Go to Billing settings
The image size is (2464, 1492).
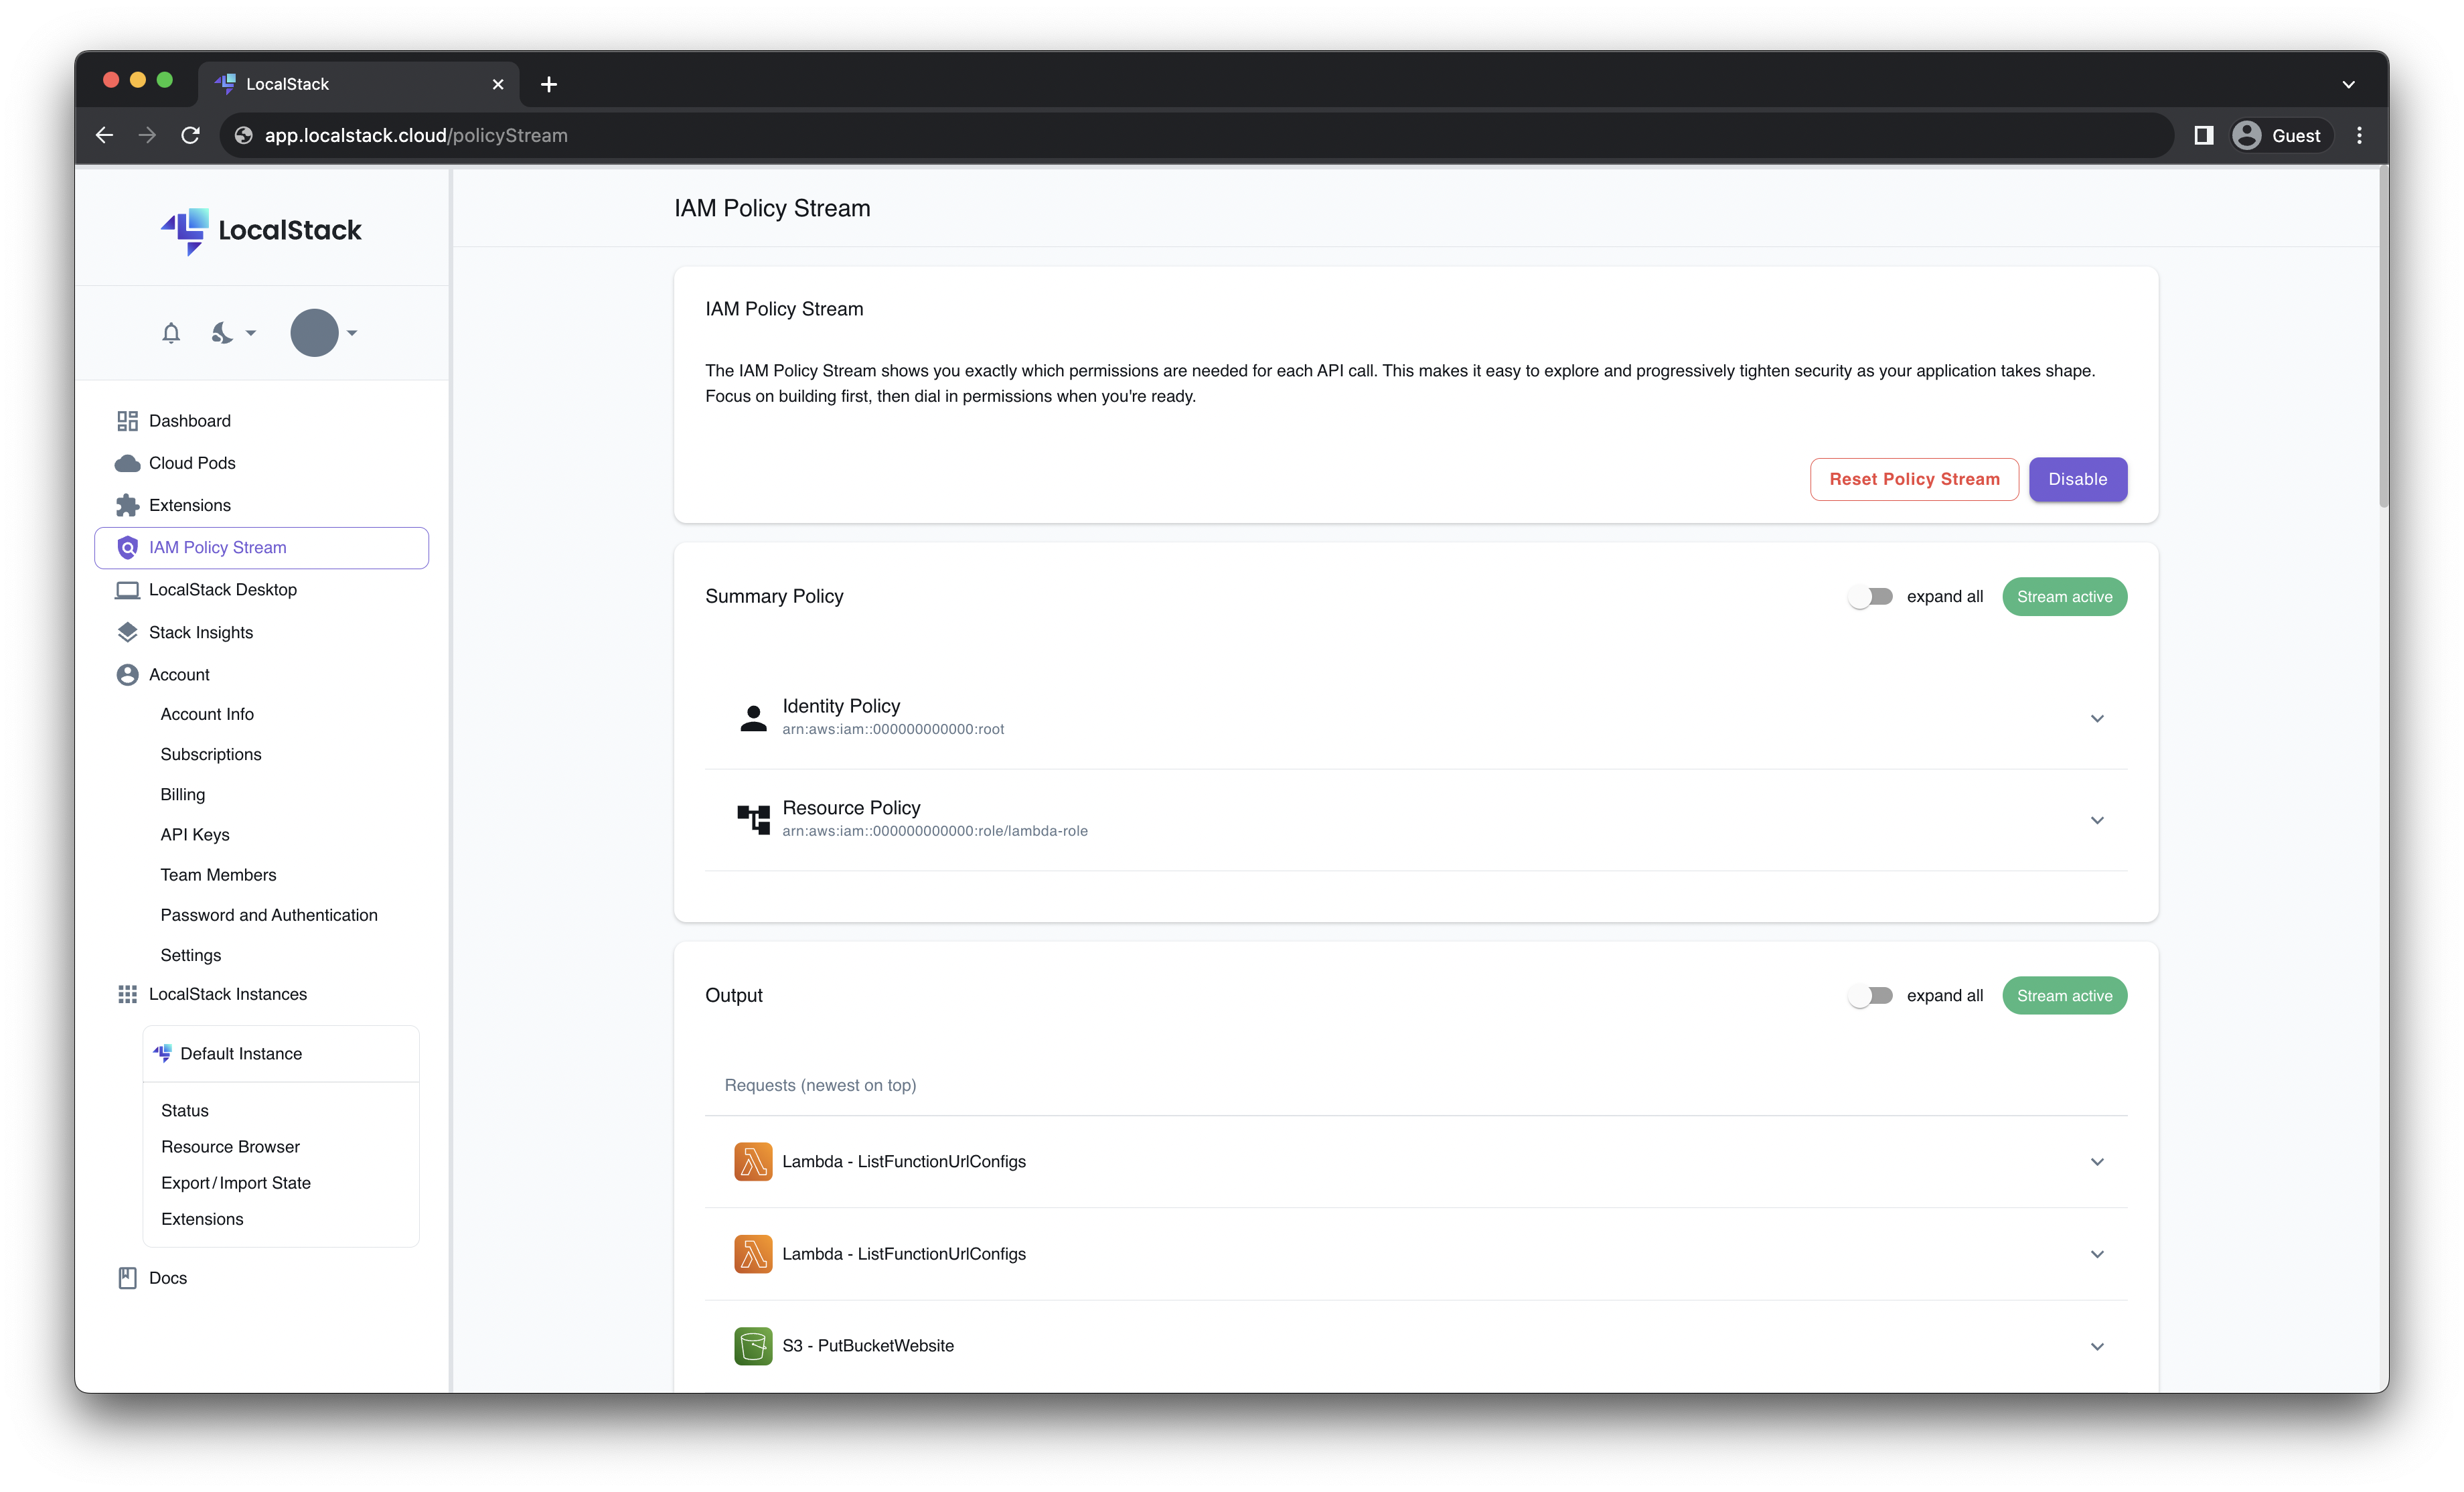pyautogui.click(x=182, y=794)
